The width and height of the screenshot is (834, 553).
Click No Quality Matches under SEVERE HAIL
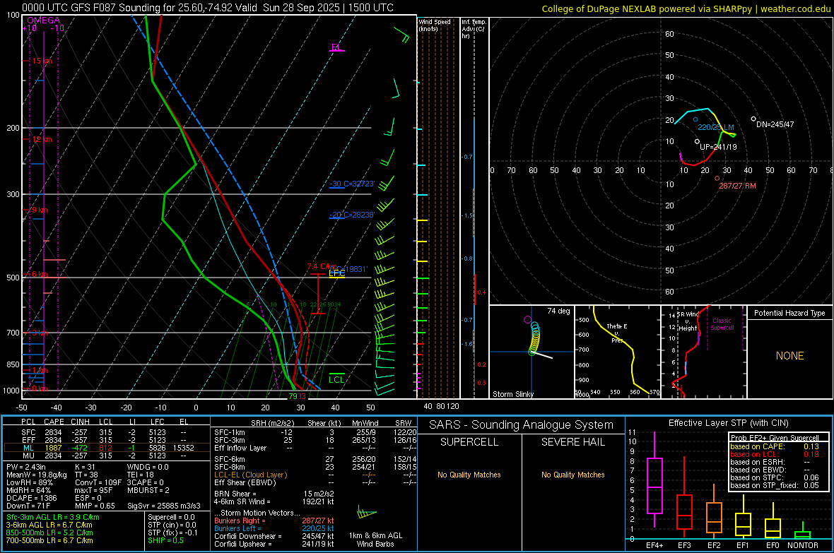click(x=572, y=475)
